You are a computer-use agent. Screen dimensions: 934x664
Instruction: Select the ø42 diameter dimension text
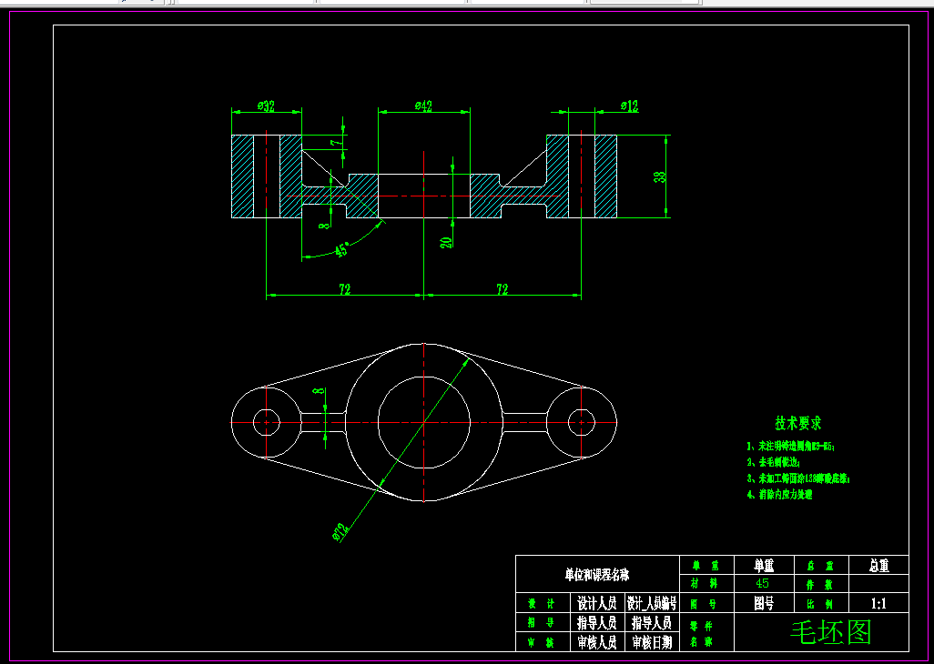point(423,106)
